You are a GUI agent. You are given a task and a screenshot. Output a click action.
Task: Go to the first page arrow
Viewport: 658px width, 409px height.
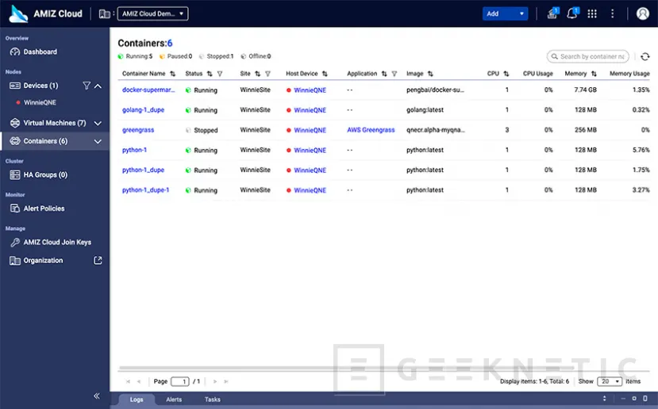point(128,382)
